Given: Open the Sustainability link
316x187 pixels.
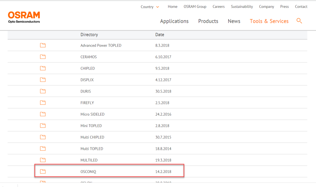Looking at the screenshot, I should coord(242,7).
